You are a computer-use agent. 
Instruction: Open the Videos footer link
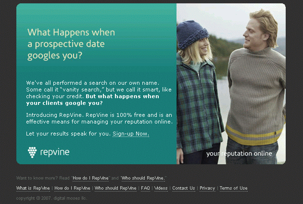point(161,188)
